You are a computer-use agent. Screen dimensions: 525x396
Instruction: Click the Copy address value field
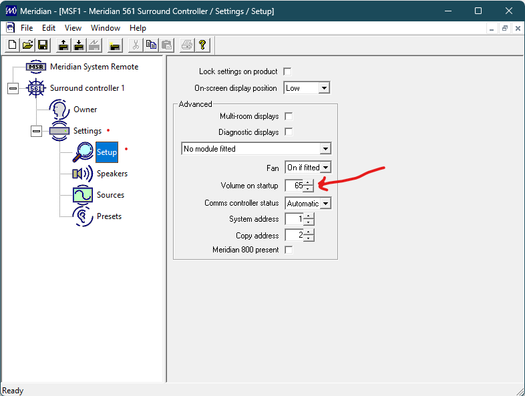coord(295,235)
